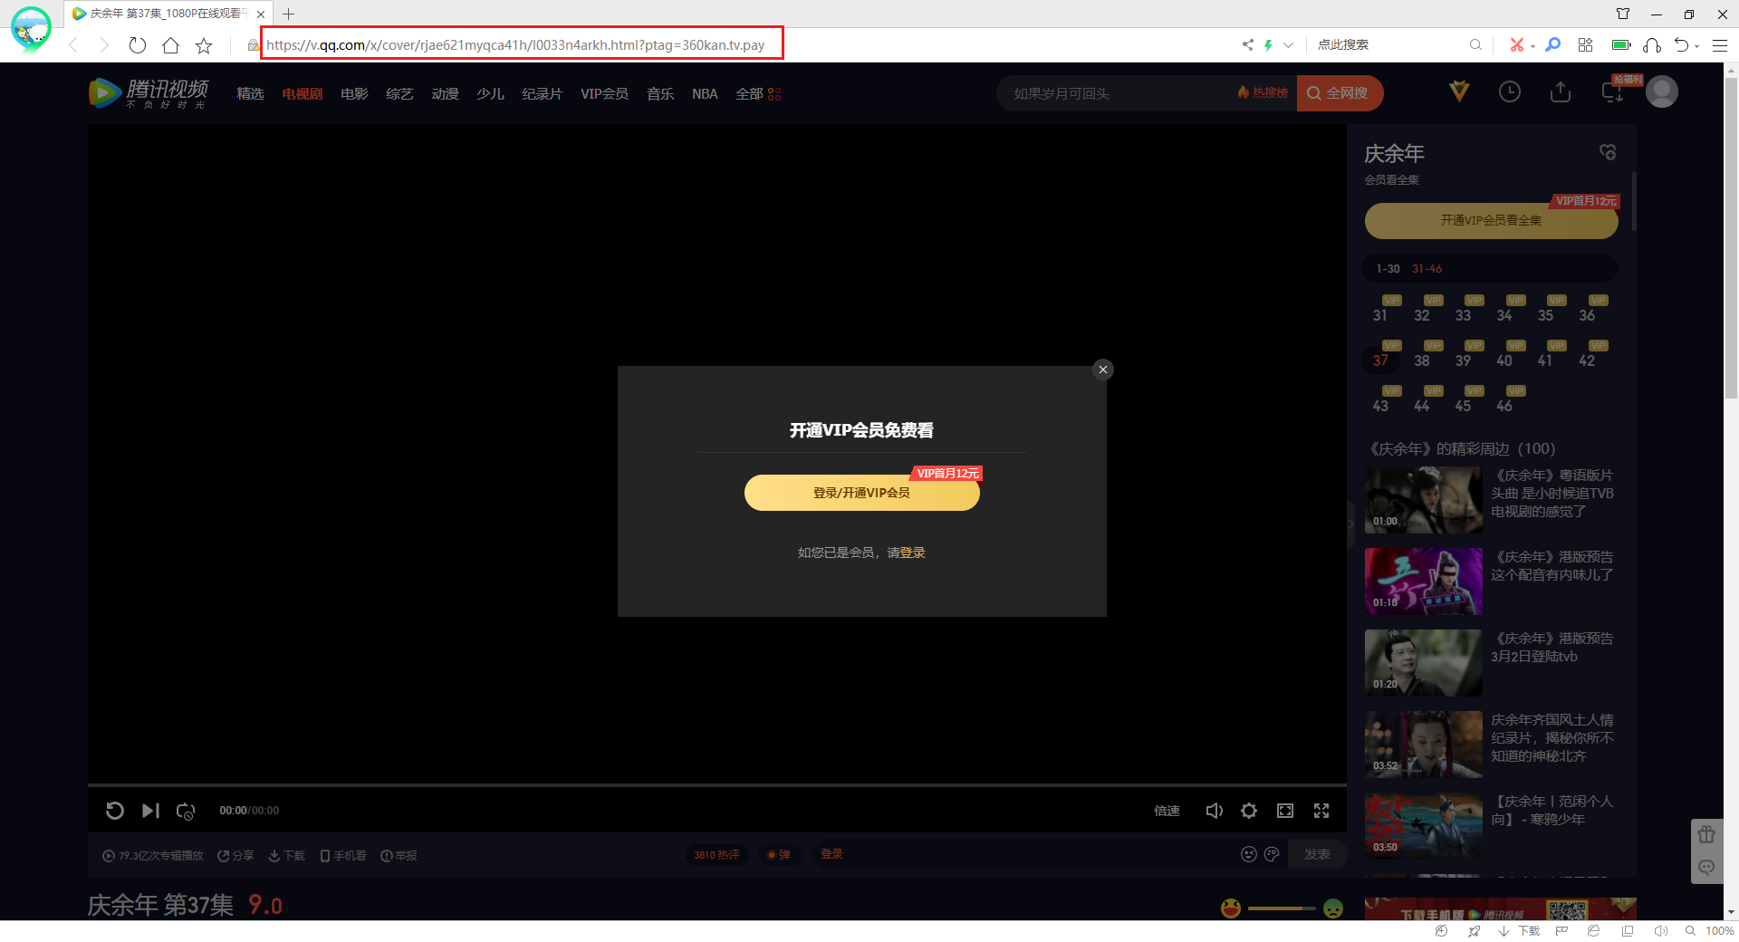Click the 全网搜 search button
1739x942 pixels.
(x=1339, y=93)
